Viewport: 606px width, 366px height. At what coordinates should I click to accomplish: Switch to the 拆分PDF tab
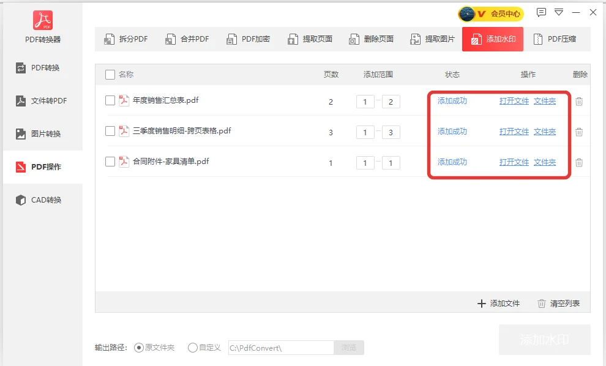[x=125, y=39]
